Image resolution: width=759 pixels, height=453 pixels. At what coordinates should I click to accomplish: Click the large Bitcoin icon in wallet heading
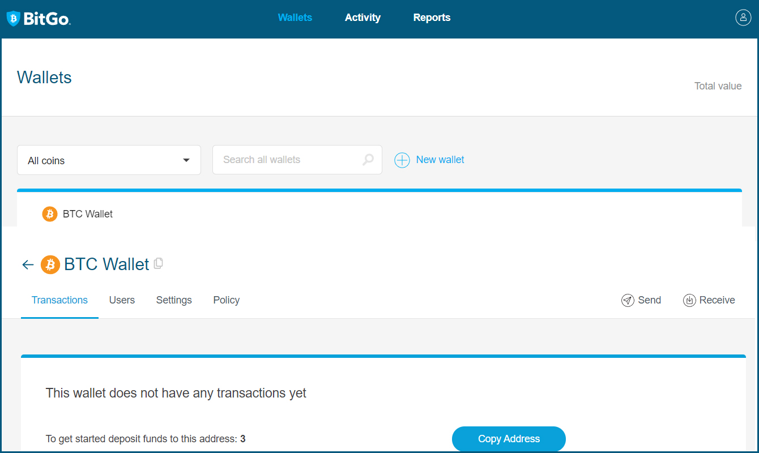click(x=50, y=264)
